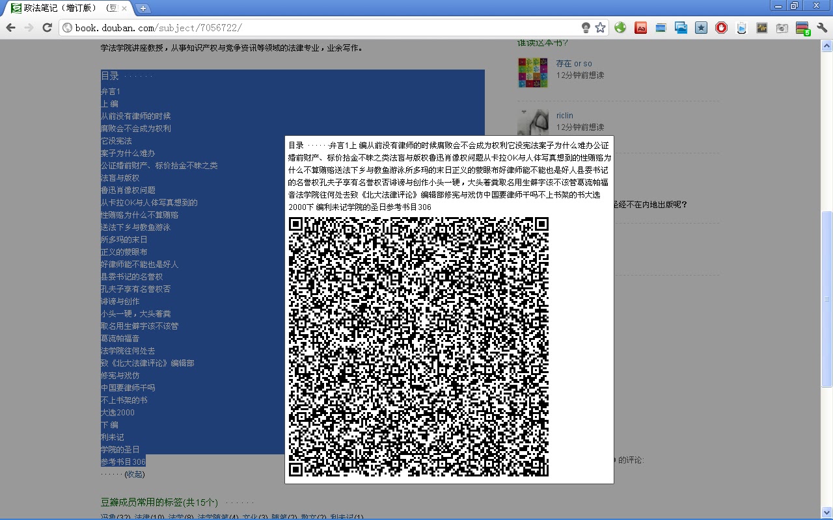Open a new browser tab
This screenshot has width=833, height=520.
coord(143,8)
